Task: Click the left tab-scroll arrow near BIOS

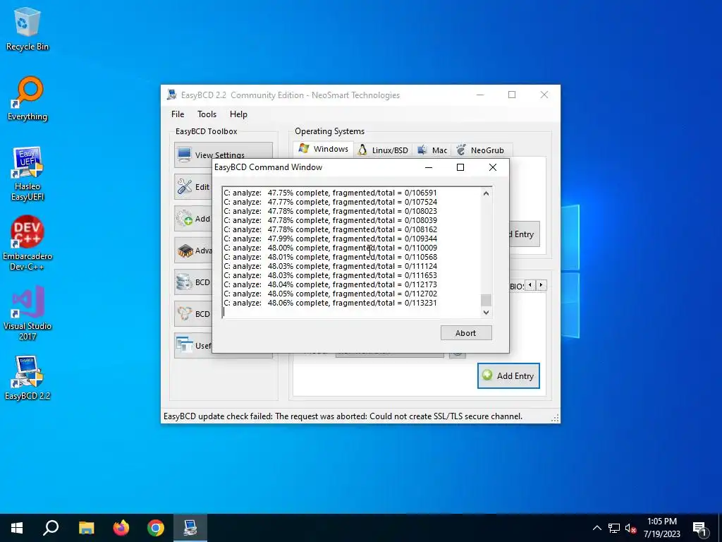Action: [x=530, y=285]
